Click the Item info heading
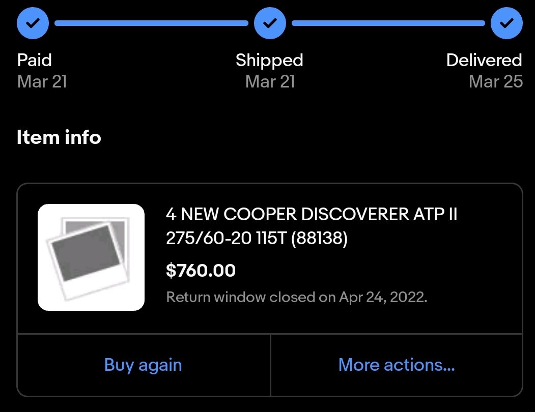Screen dimensions: 535x412 tap(59, 137)
